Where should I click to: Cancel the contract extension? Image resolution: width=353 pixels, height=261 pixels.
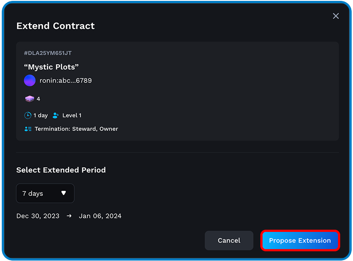229,240
